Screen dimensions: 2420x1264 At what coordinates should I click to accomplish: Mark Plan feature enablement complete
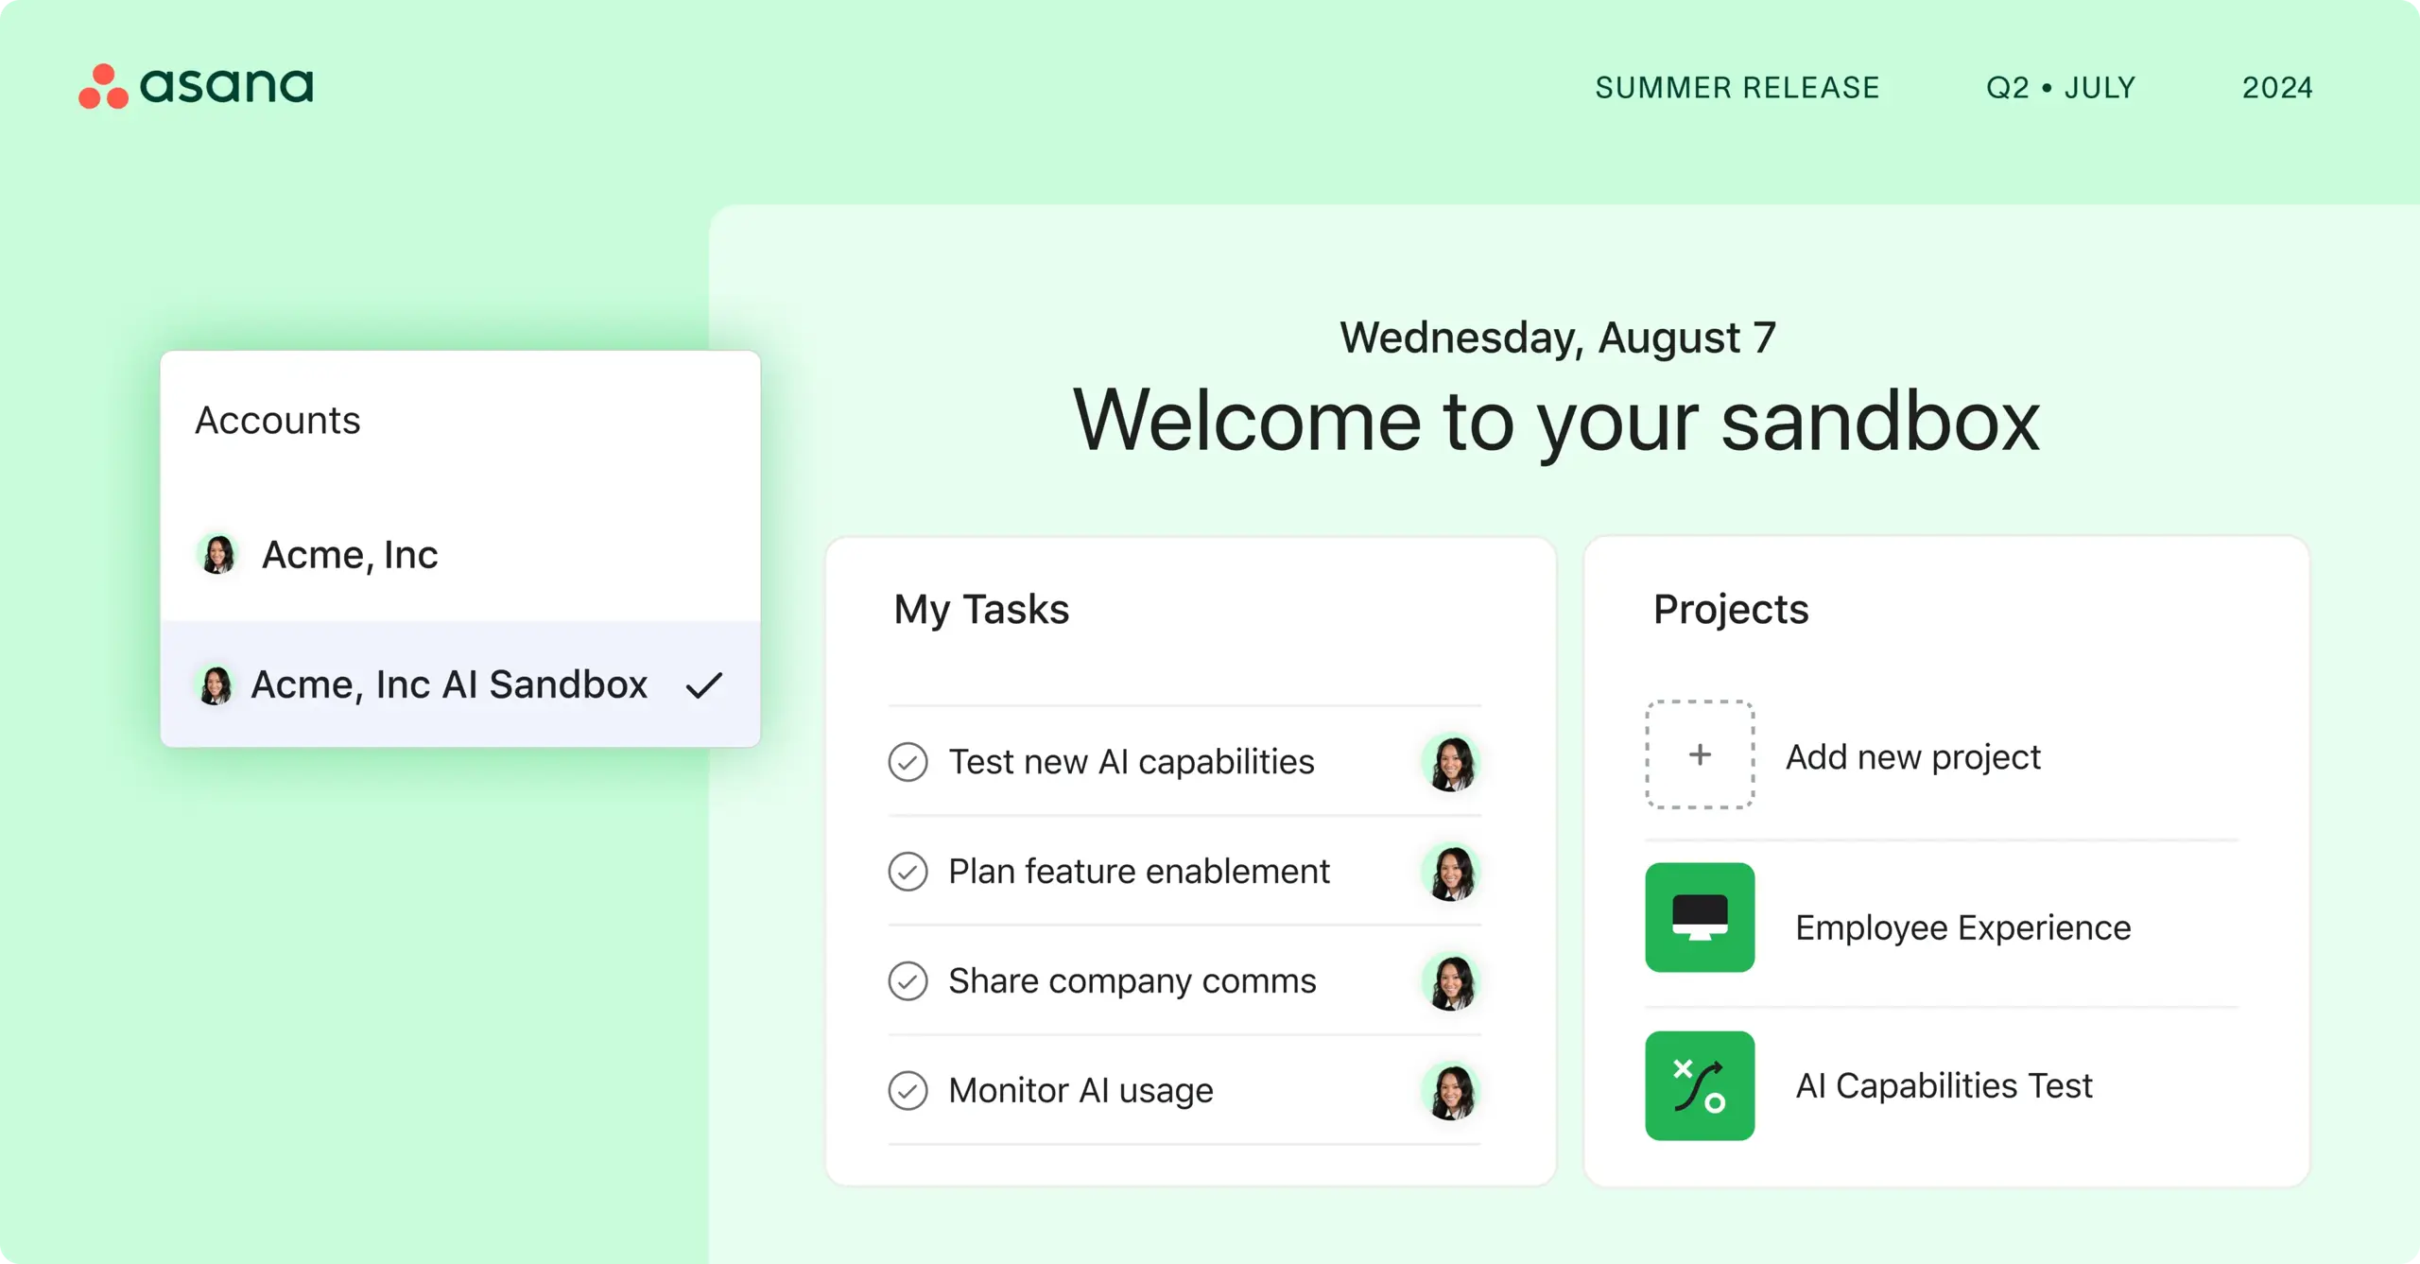coord(907,871)
